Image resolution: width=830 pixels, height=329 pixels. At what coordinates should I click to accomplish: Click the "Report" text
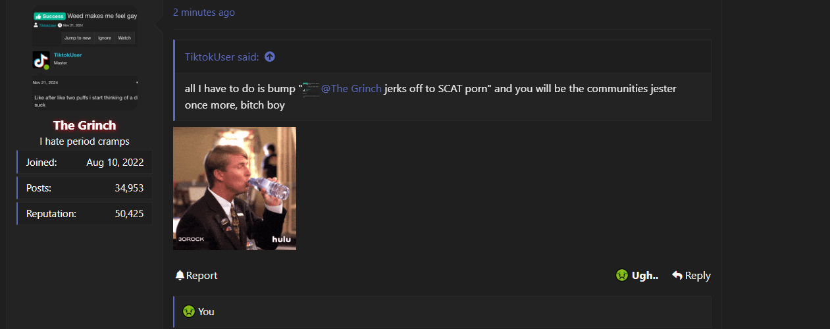(201, 276)
